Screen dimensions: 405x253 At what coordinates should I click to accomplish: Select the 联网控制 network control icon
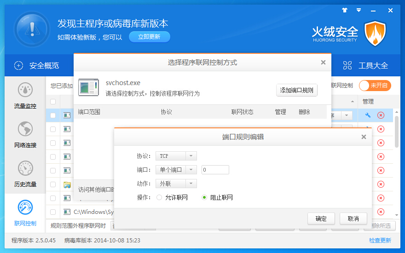(x=25, y=208)
